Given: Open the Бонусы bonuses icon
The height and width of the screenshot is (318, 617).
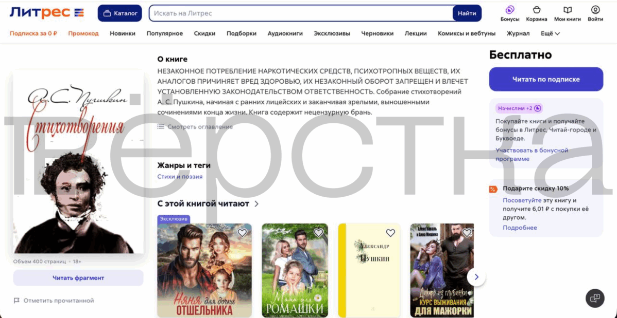Looking at the screenshot, I should [509, 10].
